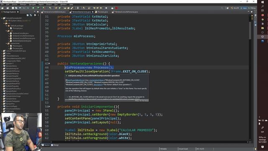Screen dimensions: 268x151
Task: Click the Open Type toolbar icon
Action: 65,8
